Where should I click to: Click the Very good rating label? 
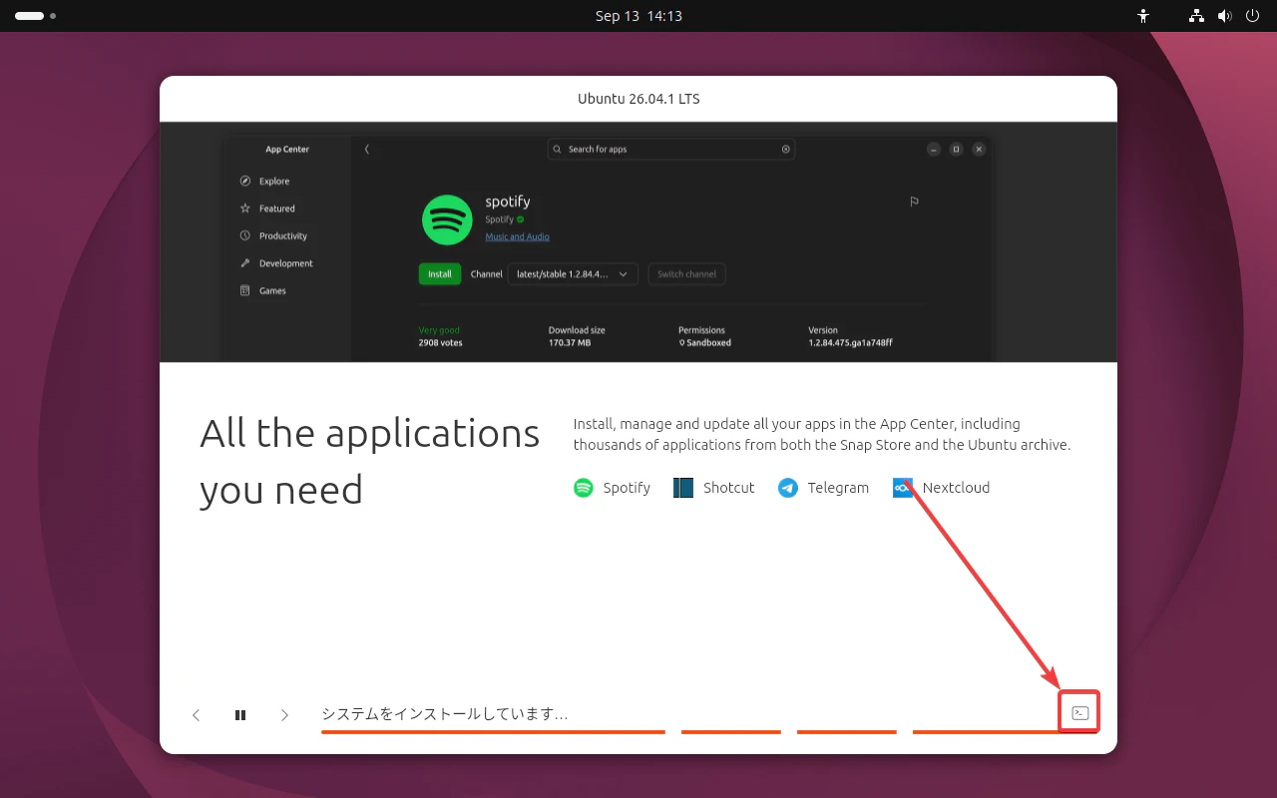pyautogui.click(x=439, y=330)
